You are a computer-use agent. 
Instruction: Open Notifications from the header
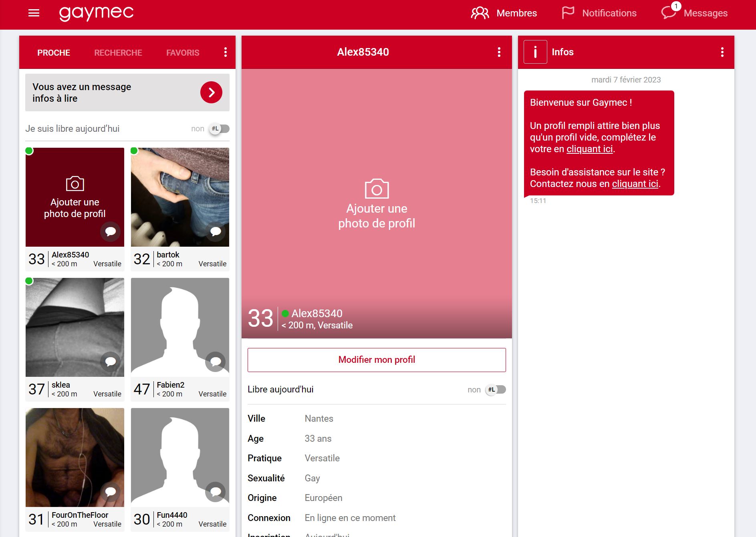[x=599, y=13]
